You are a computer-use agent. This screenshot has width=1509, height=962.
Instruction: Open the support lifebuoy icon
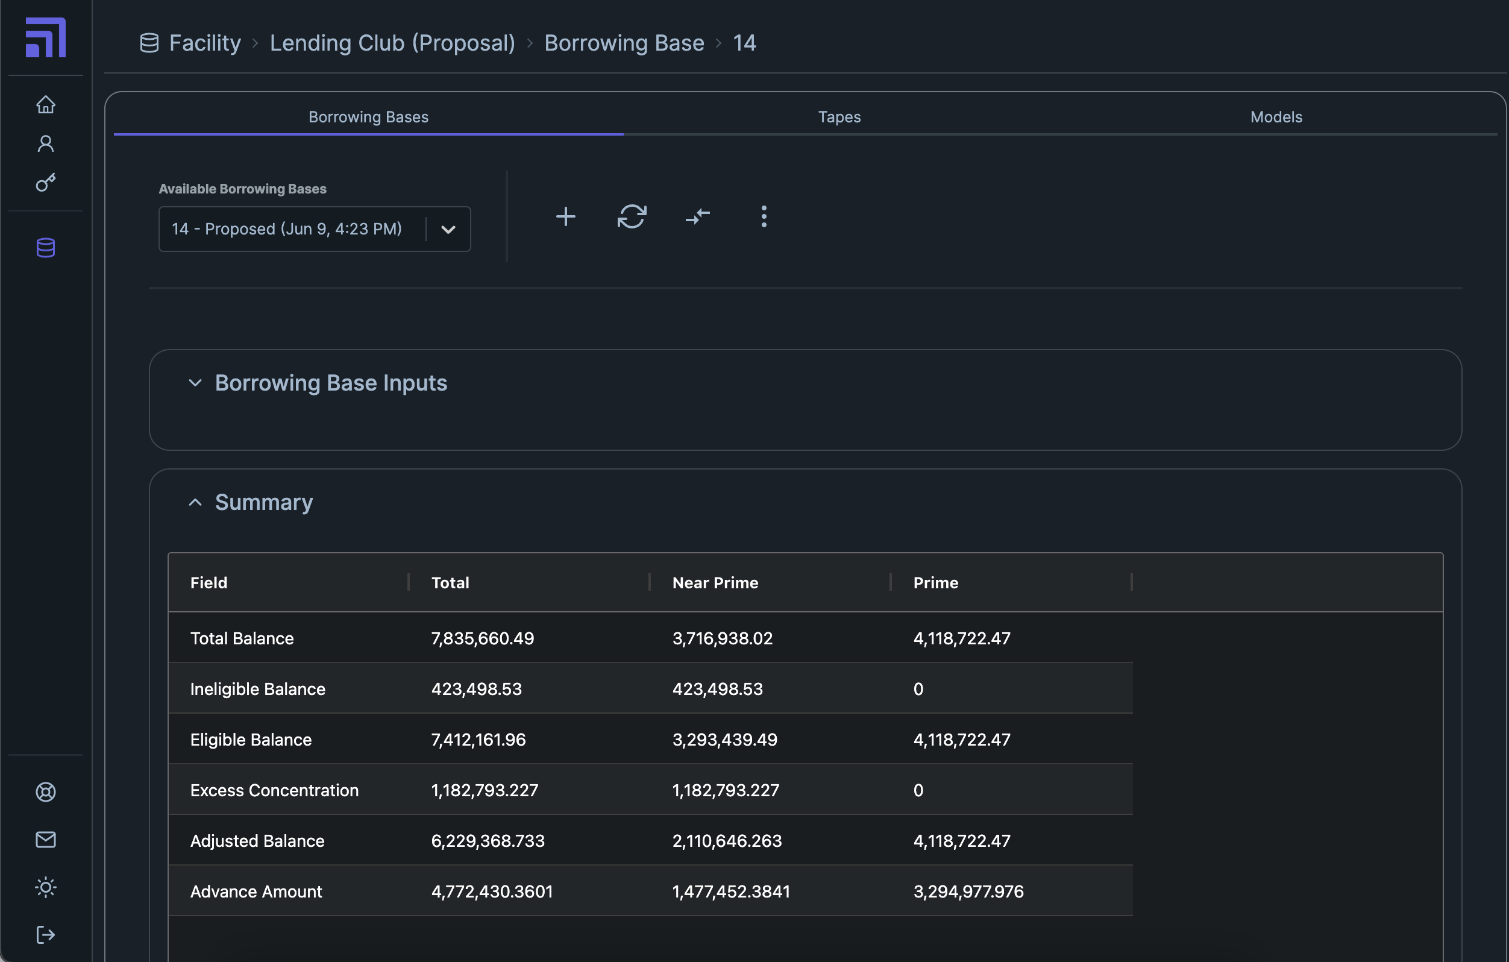46,791
